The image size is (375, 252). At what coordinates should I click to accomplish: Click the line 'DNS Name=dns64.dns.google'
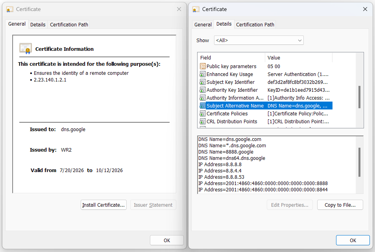[231, 158]
